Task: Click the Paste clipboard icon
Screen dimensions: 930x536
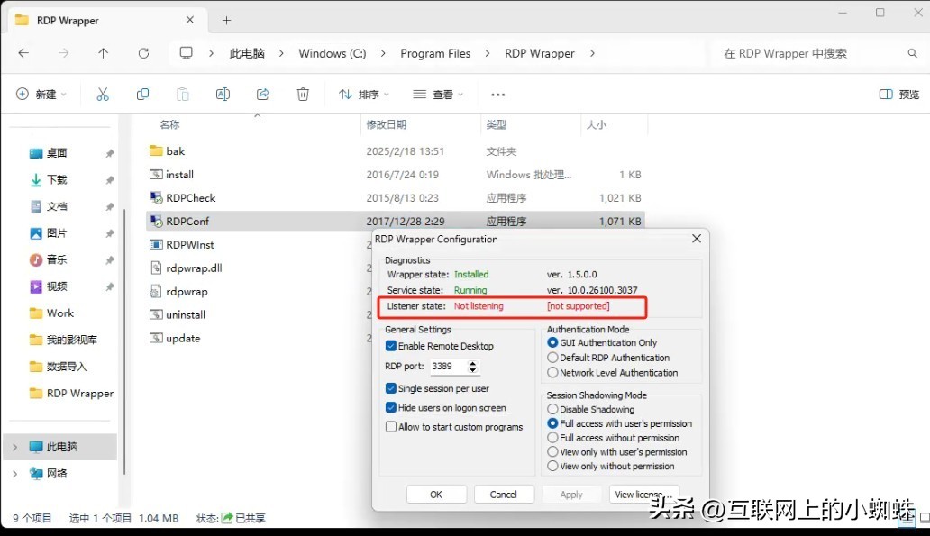Action: (x=183, y=95)
